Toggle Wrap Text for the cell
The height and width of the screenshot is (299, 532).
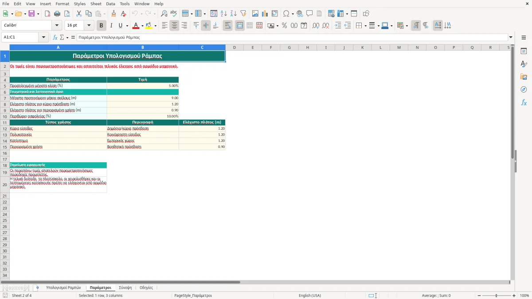228,26
